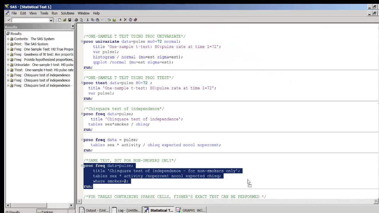Open the command box dropdown arrow
This screenshot has height=213, width=379.
click(x=51, y=20)
